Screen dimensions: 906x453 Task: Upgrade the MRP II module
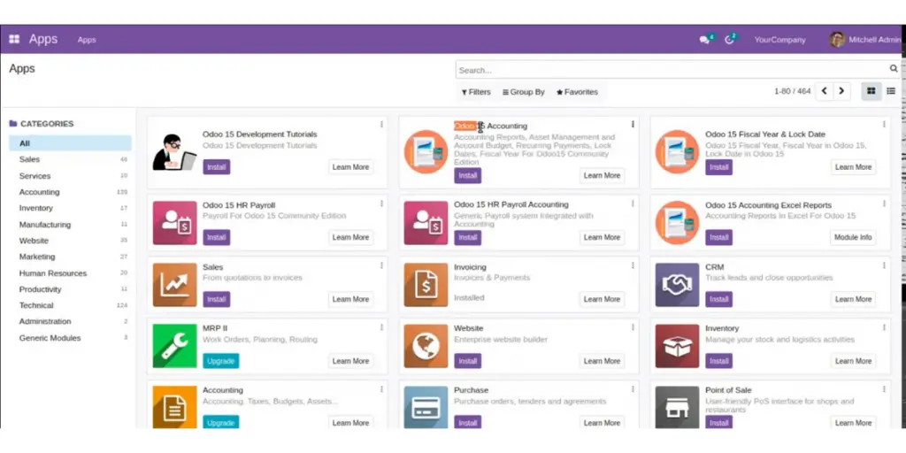(220, 361)
